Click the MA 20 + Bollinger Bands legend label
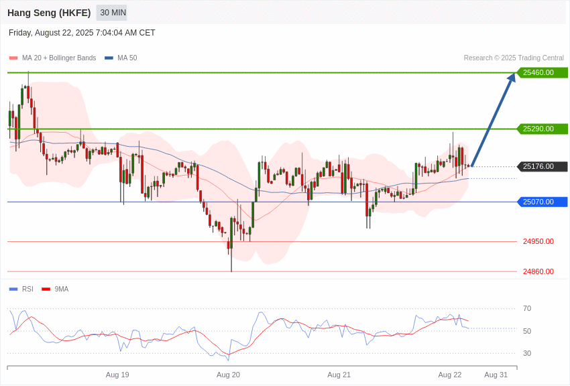The height and width of the screenshot is (386, 570). point(59,58)
